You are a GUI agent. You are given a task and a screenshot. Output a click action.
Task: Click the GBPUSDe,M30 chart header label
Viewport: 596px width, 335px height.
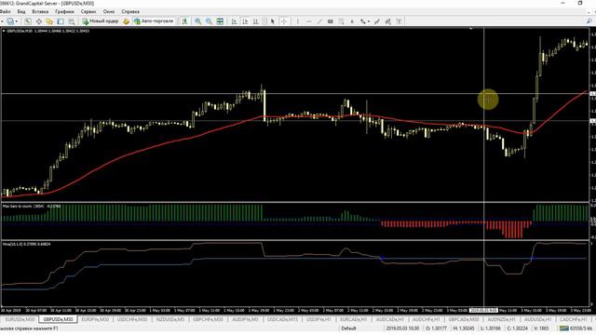pos(20,31)
